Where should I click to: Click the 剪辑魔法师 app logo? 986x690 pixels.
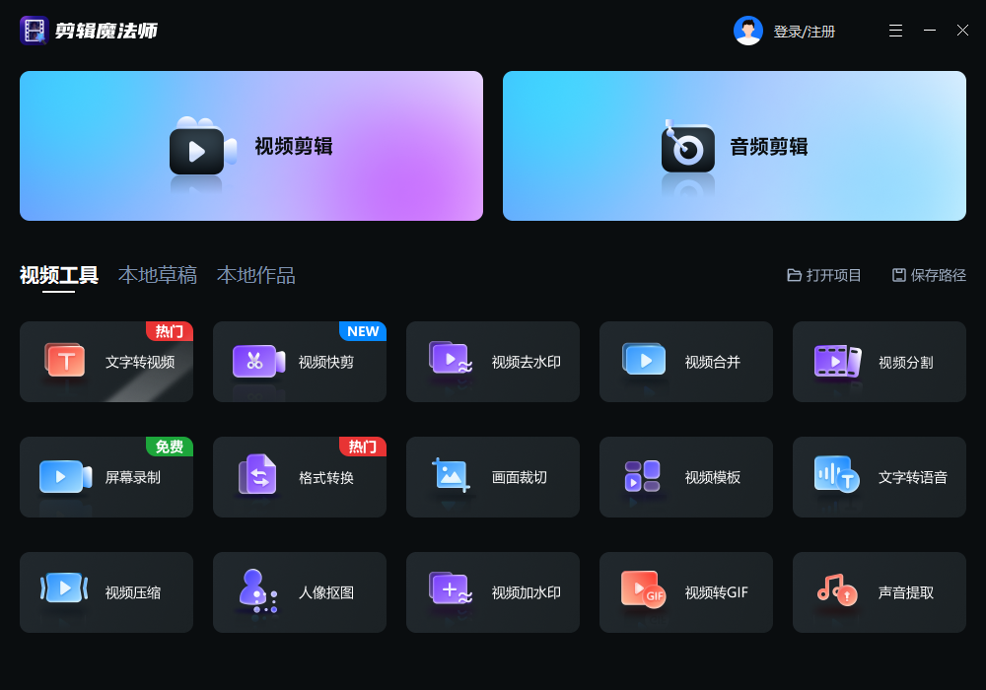point(34,31)
